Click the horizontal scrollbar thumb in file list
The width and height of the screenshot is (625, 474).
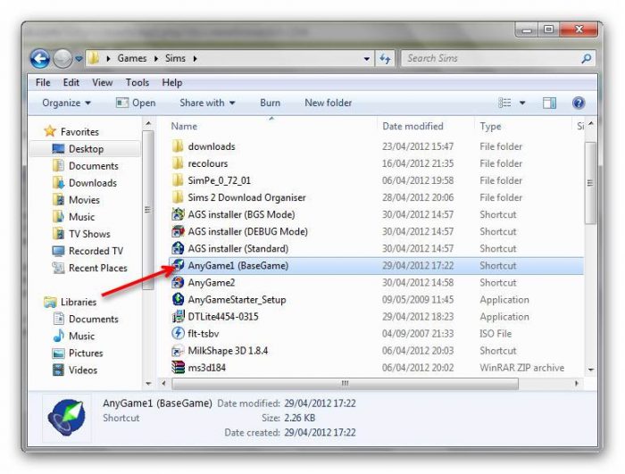pos(346,384)
